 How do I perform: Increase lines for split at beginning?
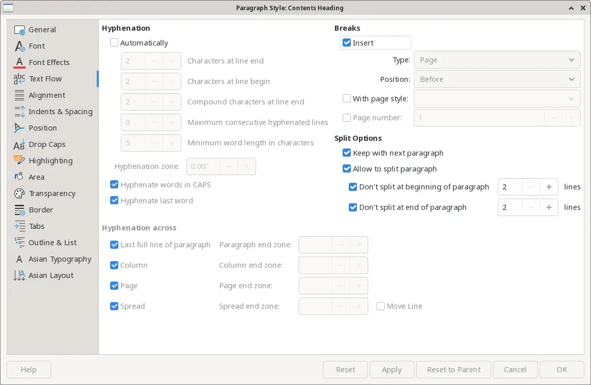[x=549, y=187]
